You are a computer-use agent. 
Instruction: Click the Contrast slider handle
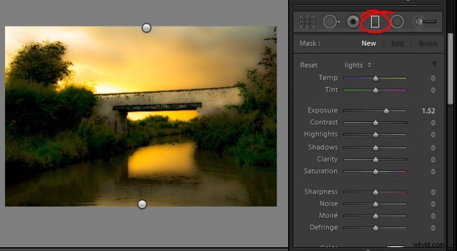point(375,123)
